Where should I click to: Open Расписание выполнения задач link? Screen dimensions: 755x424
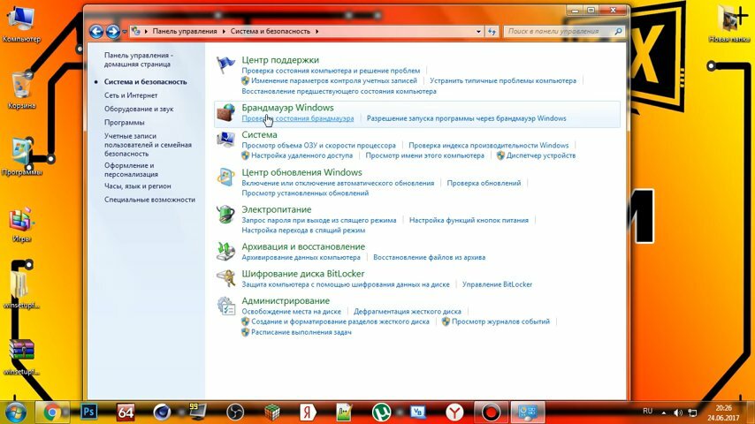point(301,332)
